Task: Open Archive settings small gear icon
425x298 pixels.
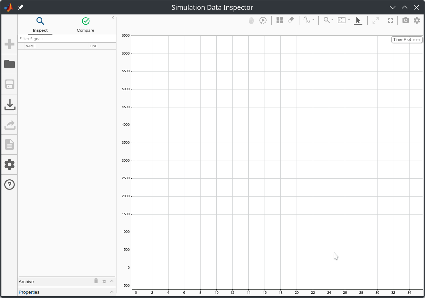Action: 104,281
